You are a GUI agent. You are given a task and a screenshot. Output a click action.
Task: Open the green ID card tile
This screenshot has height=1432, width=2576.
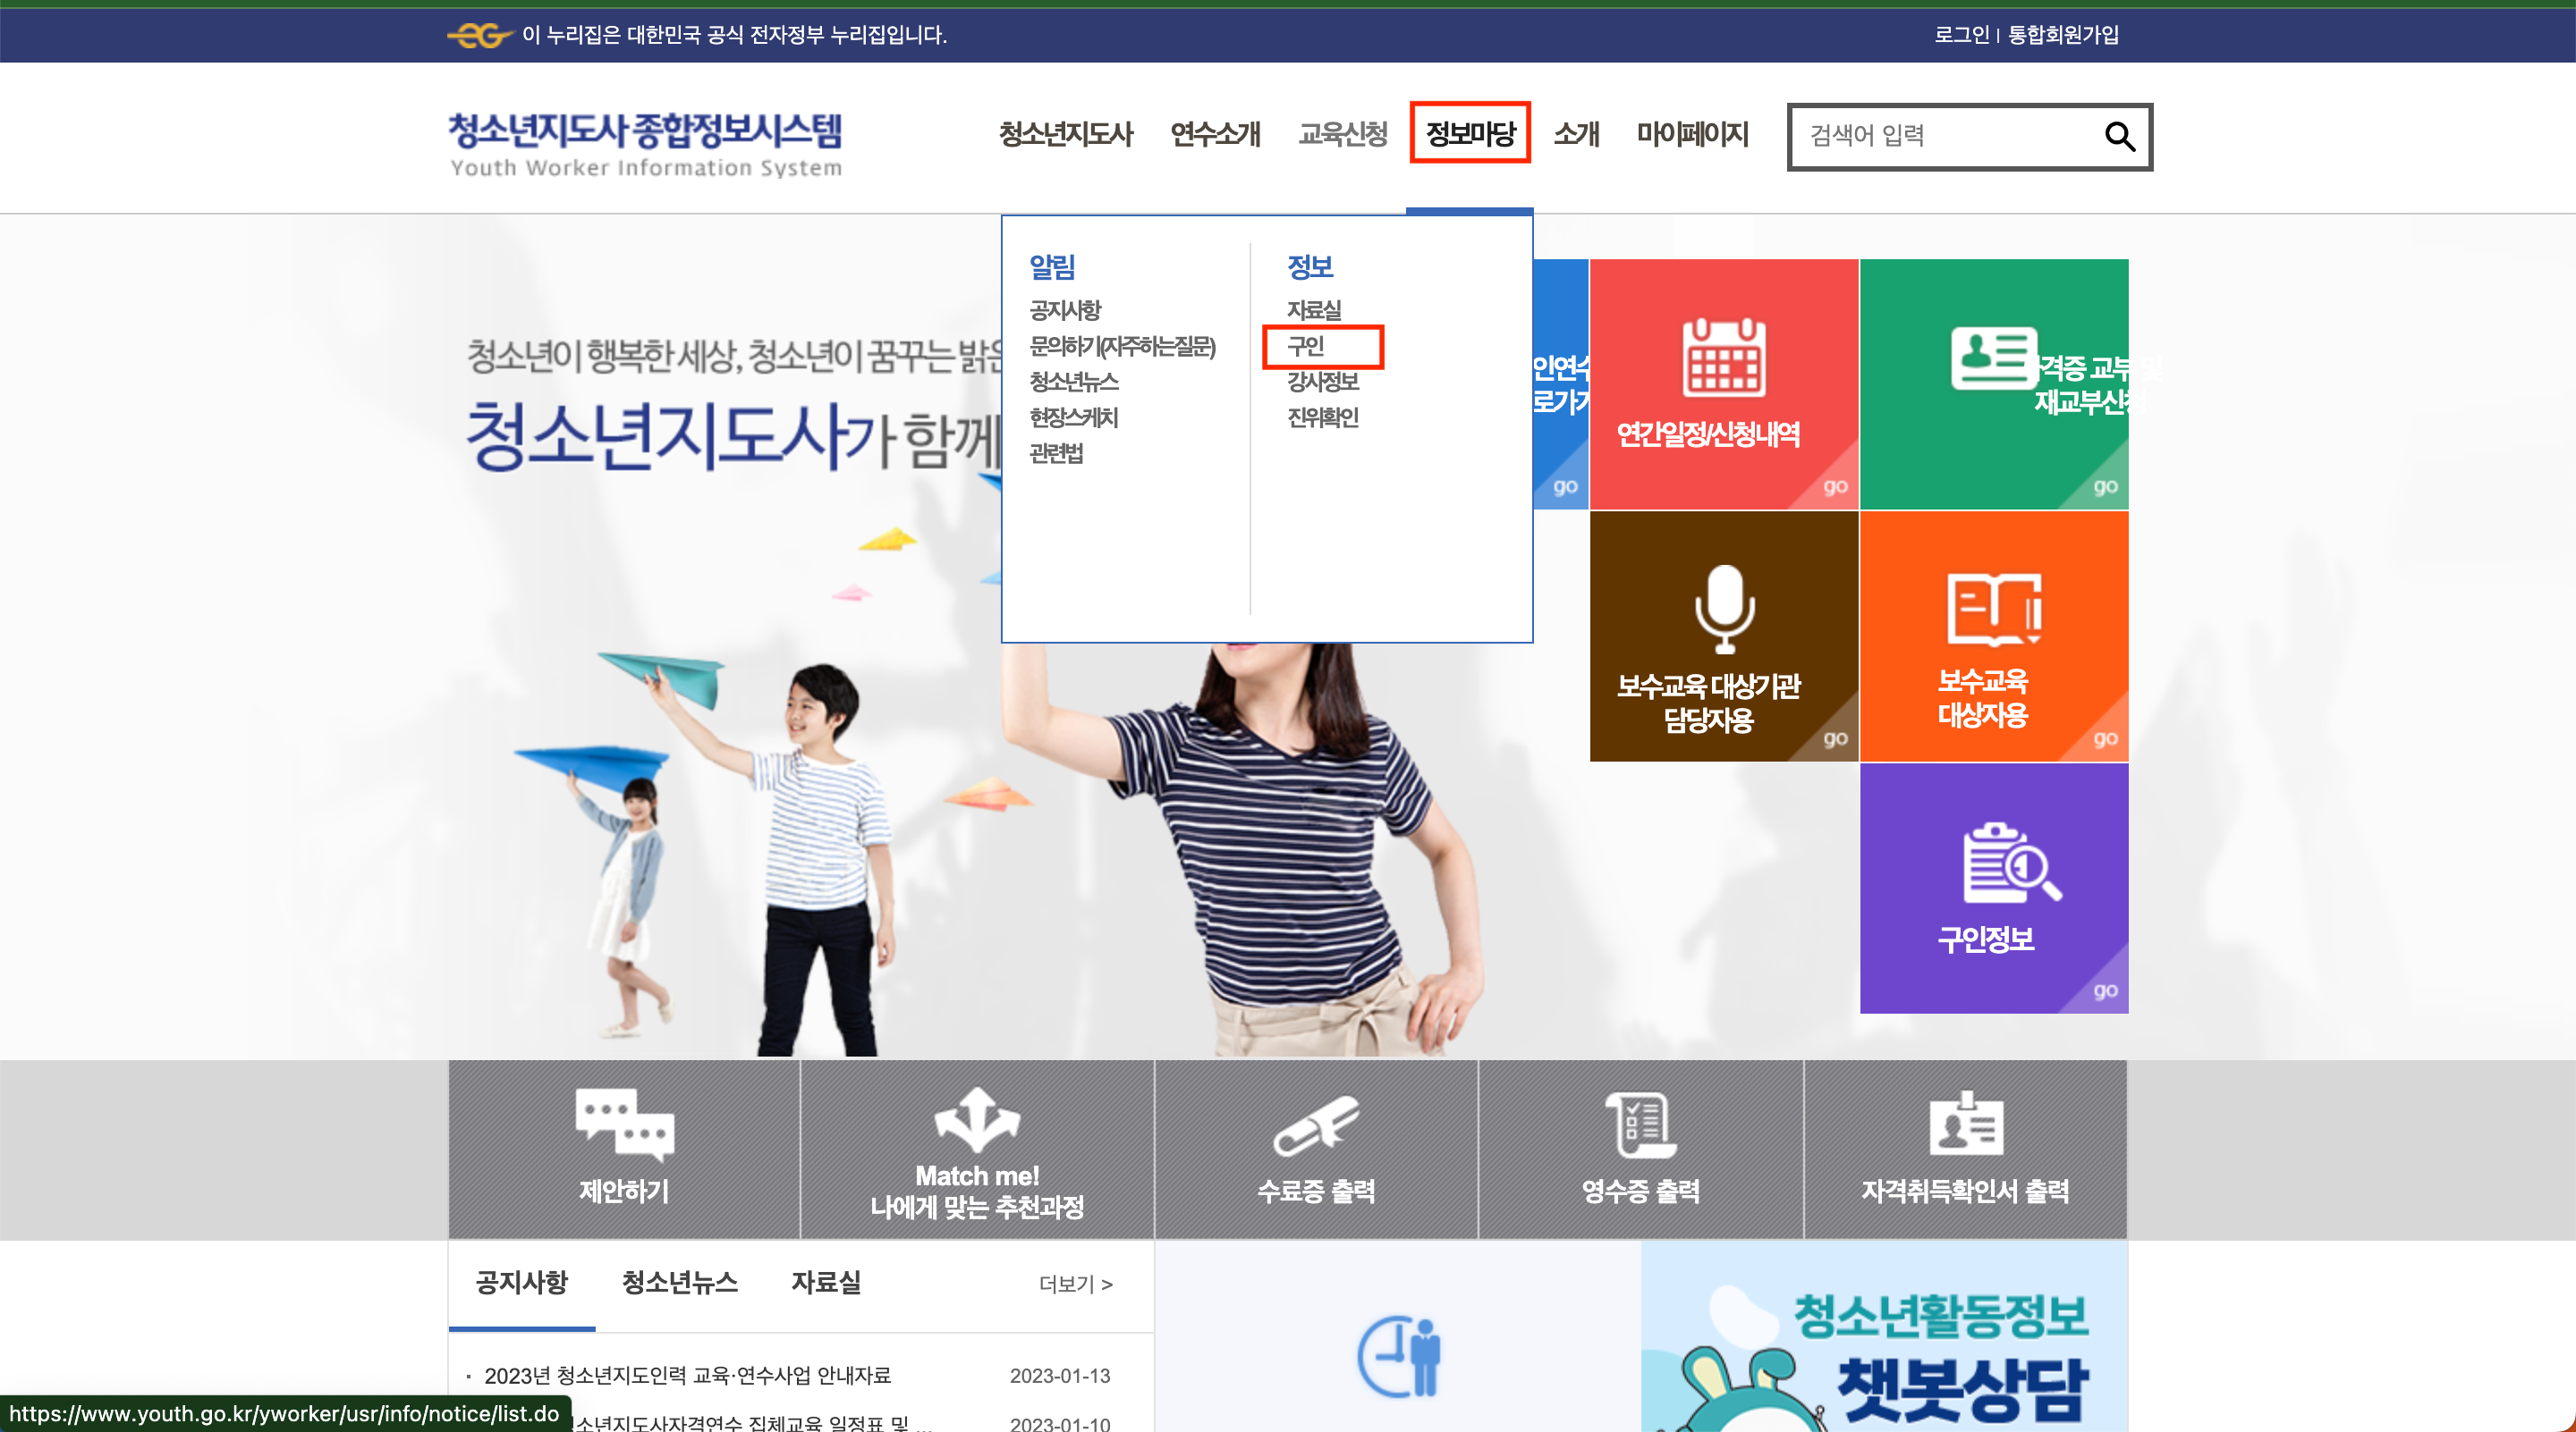1993,383
